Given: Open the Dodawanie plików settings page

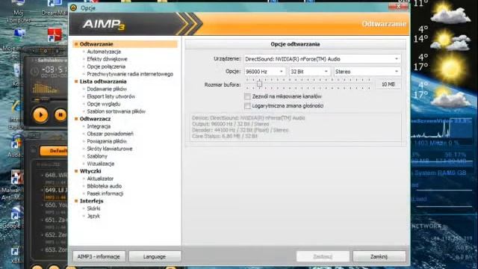Looking at the screenshot, I should (107, 89).
